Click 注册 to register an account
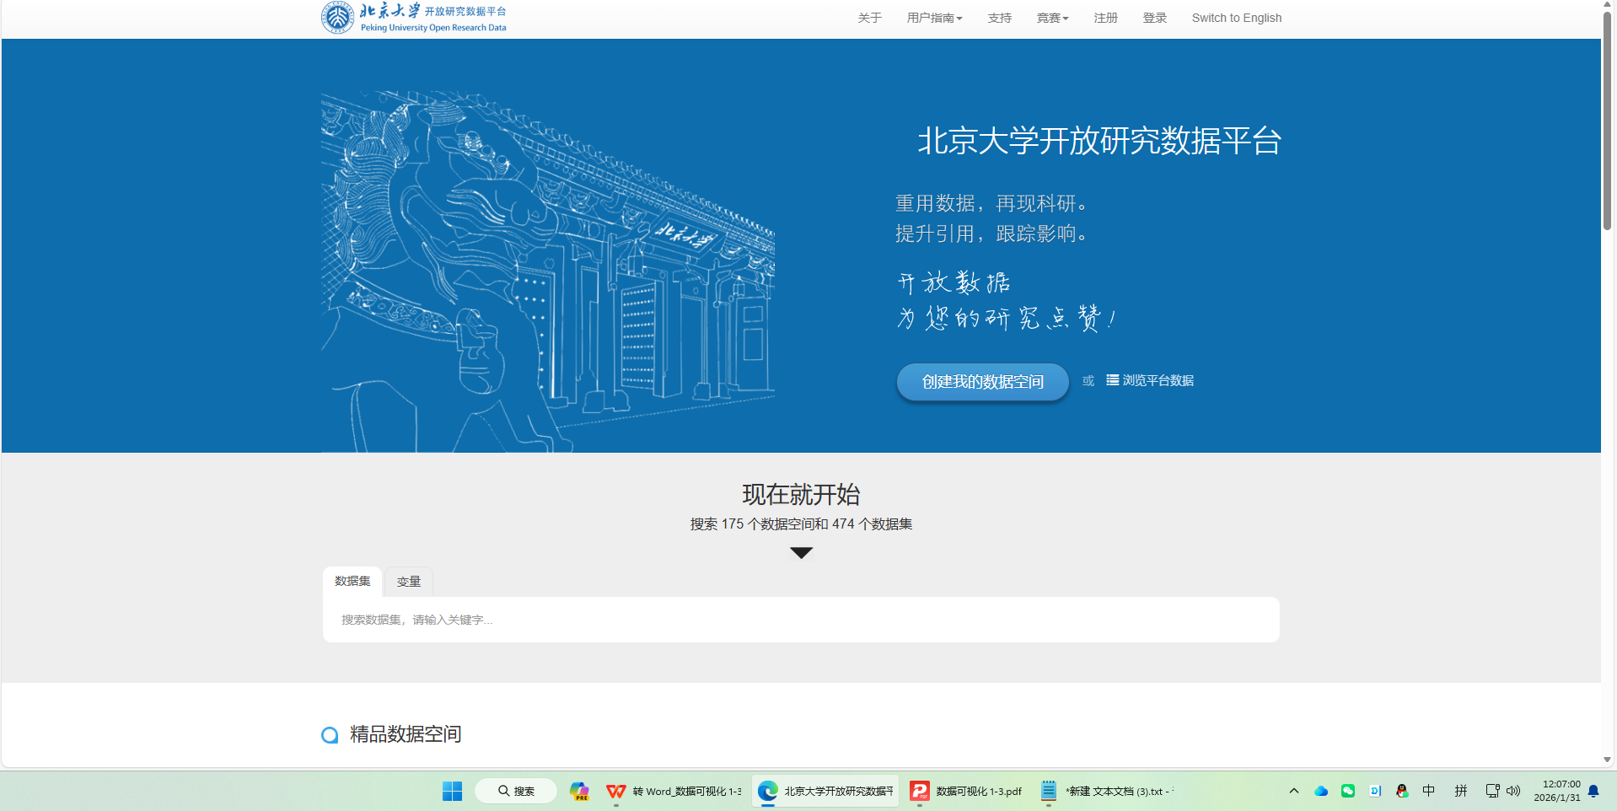 pos(1105,18)
